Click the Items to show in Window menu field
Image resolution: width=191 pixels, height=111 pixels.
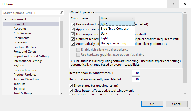pos(136,73)
